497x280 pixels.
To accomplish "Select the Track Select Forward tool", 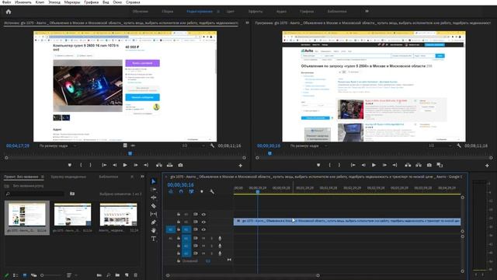I will point(154,190).
